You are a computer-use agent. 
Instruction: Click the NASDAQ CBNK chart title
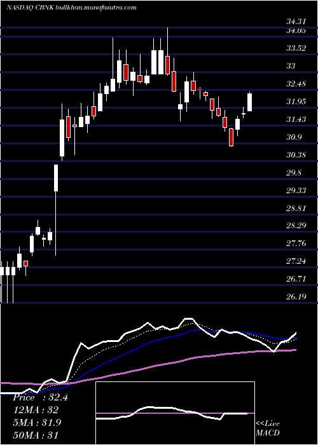coord(71,8)
